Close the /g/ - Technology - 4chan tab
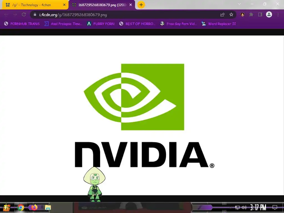Image resolution: width=284 pixels, height=213 pixels. (64, 5)
